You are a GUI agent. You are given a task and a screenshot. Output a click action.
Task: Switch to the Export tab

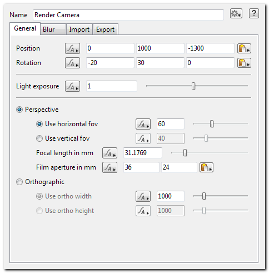point(105,29)
